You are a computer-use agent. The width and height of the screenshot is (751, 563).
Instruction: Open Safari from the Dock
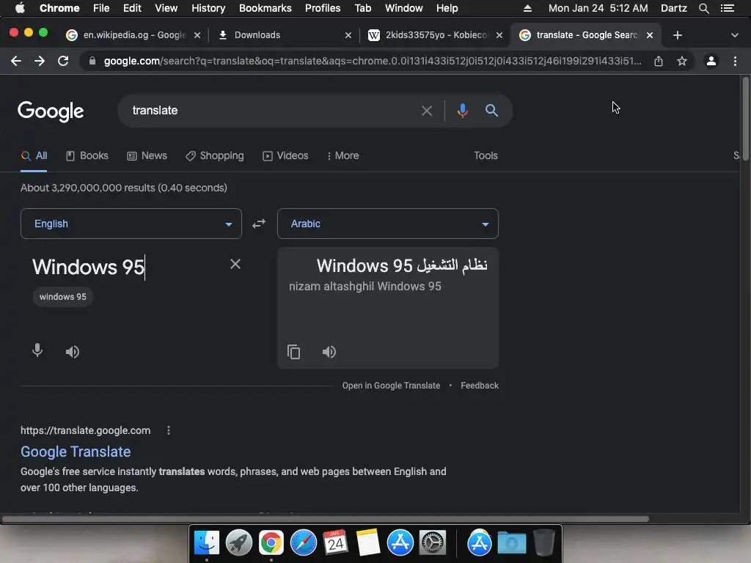coord(304,543)
